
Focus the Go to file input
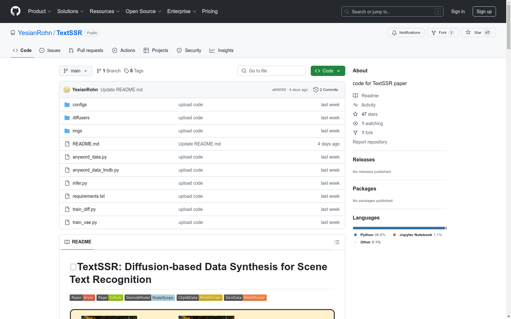point(271,71)
